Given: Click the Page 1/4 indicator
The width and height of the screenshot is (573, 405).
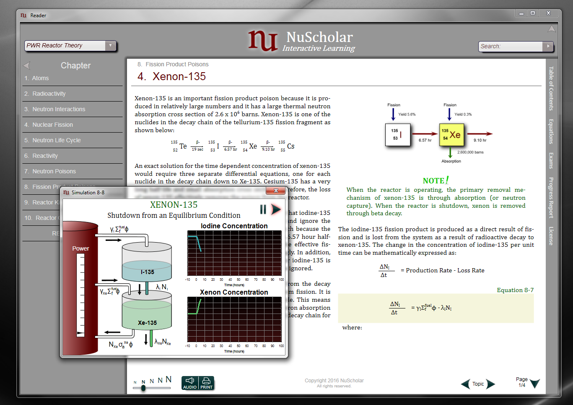Looking at the screenshot, I should pyautogui.click(x=522, y=382).
